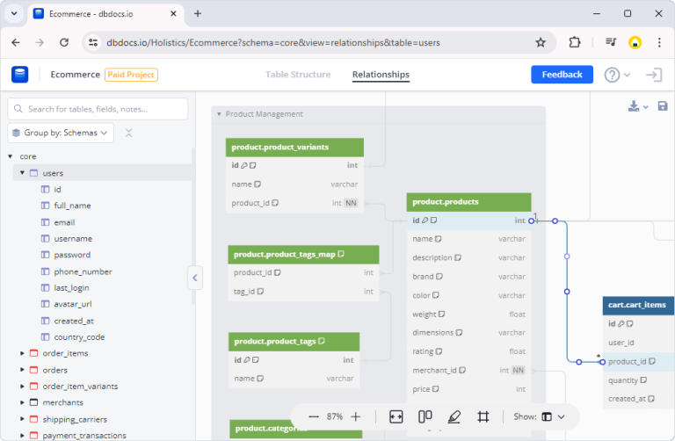Screen dimensions: 675x441
Task: Select the auto-arrange layout icon
Action: [425, 416]
